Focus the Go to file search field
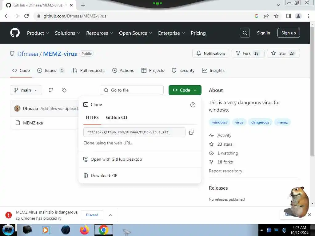Viewport: 315px width, 236px height. (x=132, y=90)
